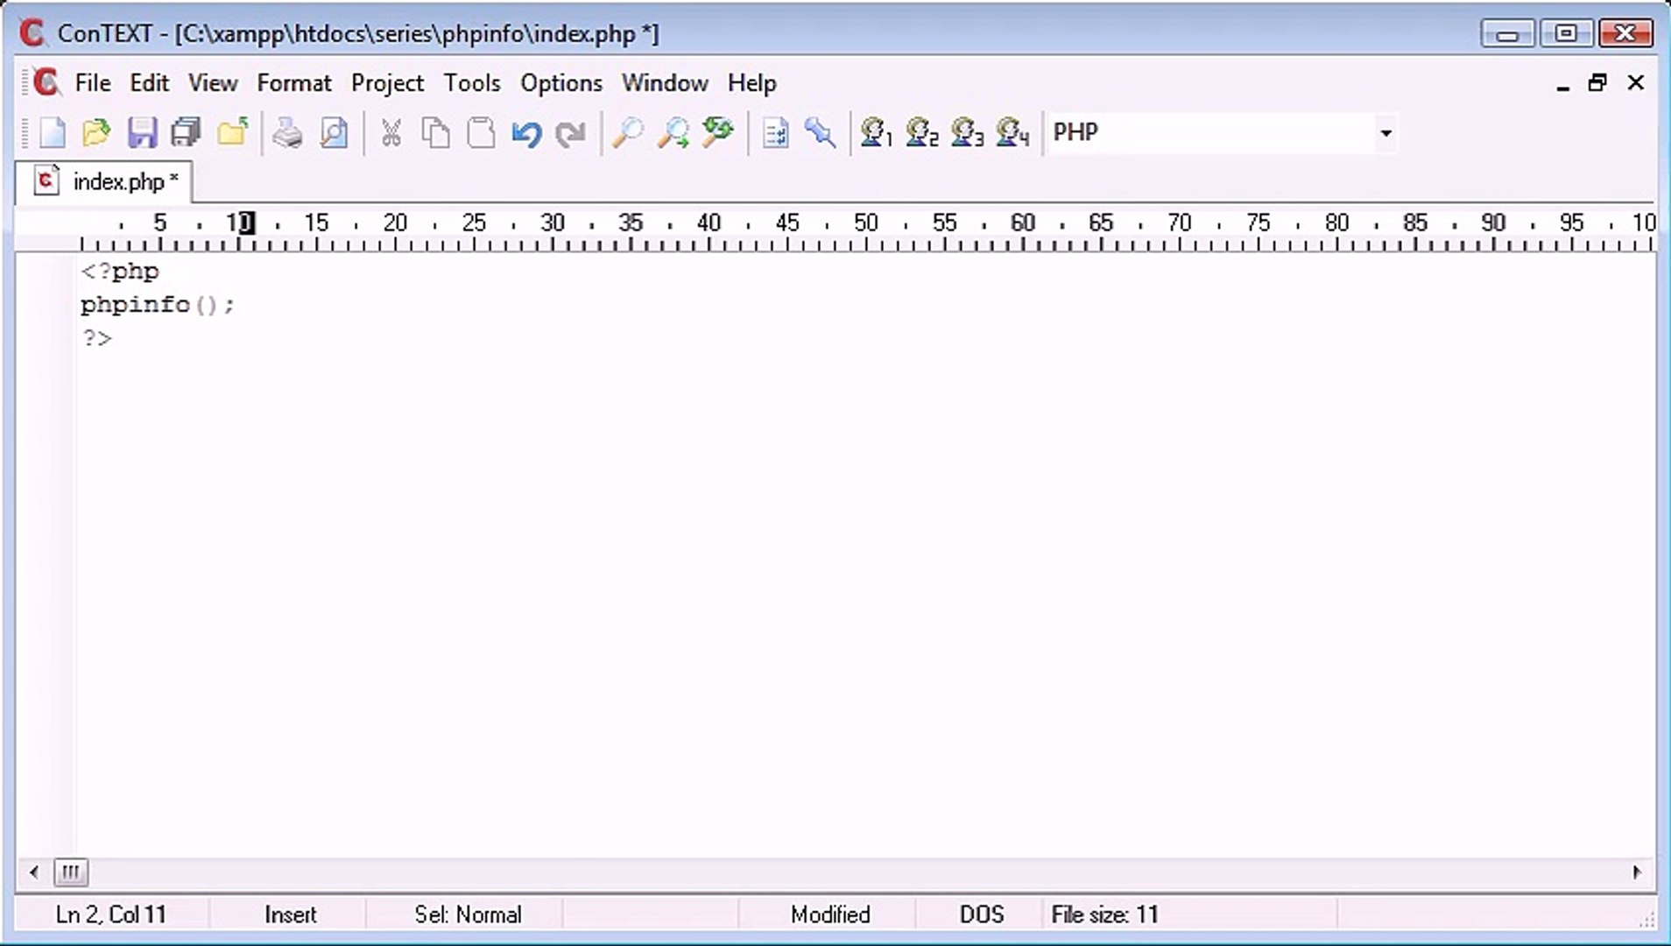1671x946 pixels.
Task: Click the horizontal scrollbar thumb
Action: (71, 872)
